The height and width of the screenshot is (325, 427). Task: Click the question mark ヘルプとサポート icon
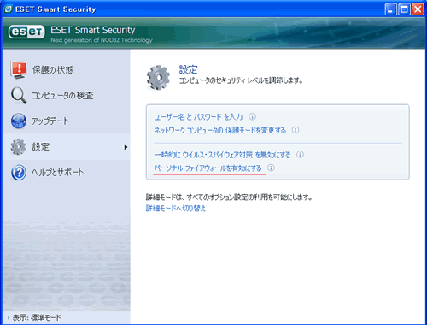(19, 173)
